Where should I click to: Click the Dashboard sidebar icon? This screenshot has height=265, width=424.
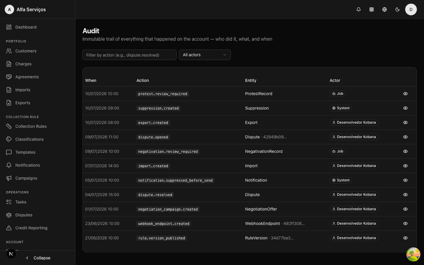(x=9, y=27)
